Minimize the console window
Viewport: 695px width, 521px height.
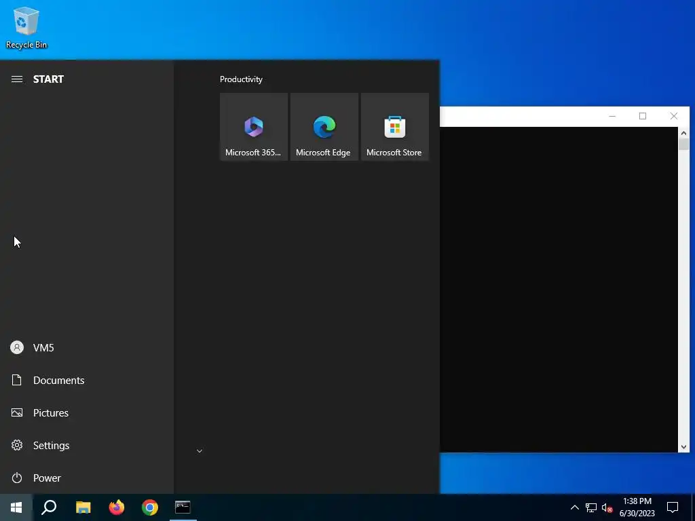pyautogui.click(x=612, y=116)
